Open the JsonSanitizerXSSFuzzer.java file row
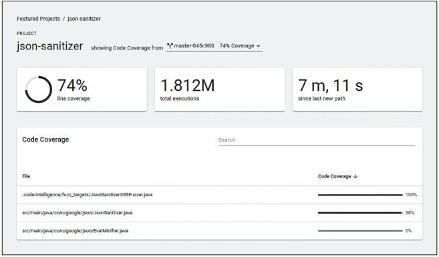 point(219,195)
